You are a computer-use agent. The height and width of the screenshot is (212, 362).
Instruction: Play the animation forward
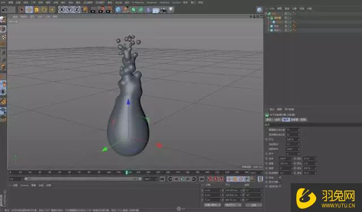click(182, 179)
